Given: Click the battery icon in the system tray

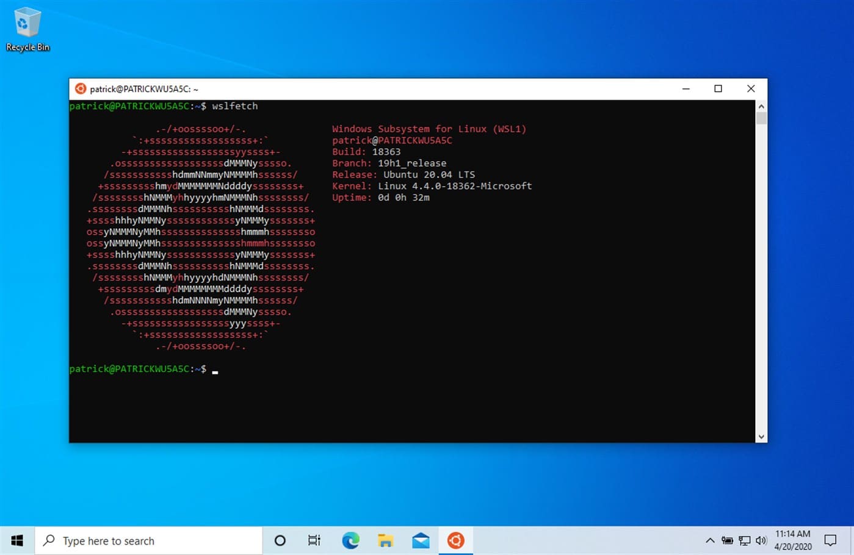Looking at the screenshot, I should pyautogui.click(x=727, y=540).
